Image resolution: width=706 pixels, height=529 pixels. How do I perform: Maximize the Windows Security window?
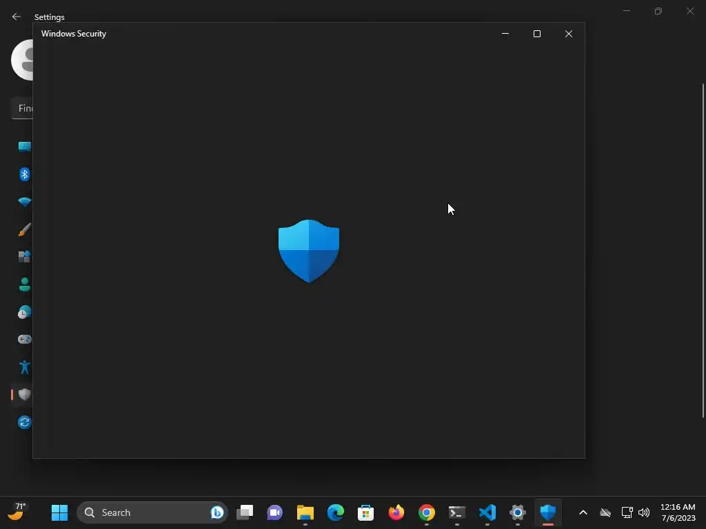tap(536, 34)
